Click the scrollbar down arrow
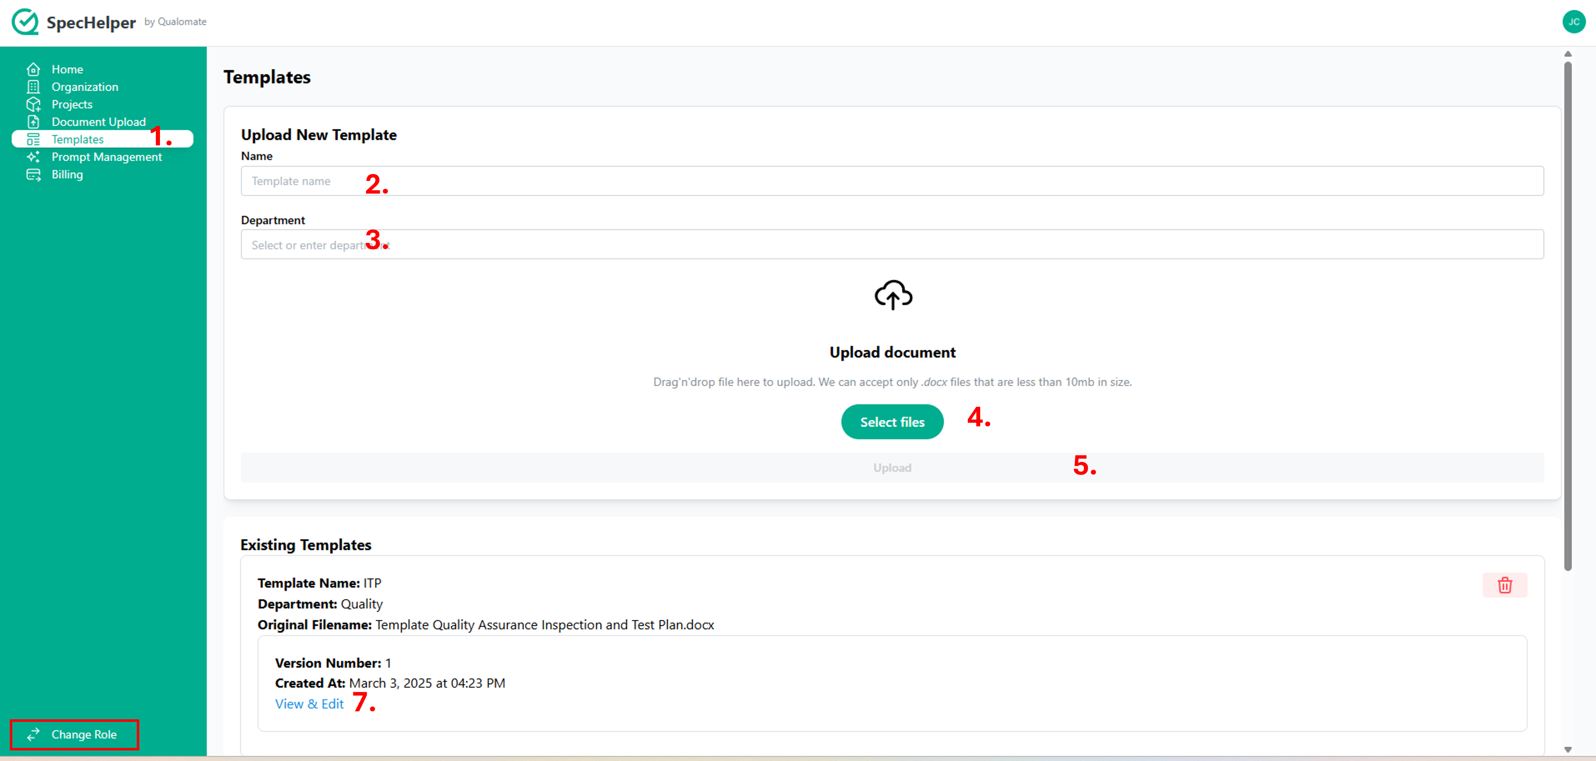Viewport: 1596px width, 761px height. point(1567,749)
